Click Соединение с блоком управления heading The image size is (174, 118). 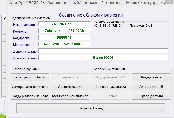click(x=91, y=15)
